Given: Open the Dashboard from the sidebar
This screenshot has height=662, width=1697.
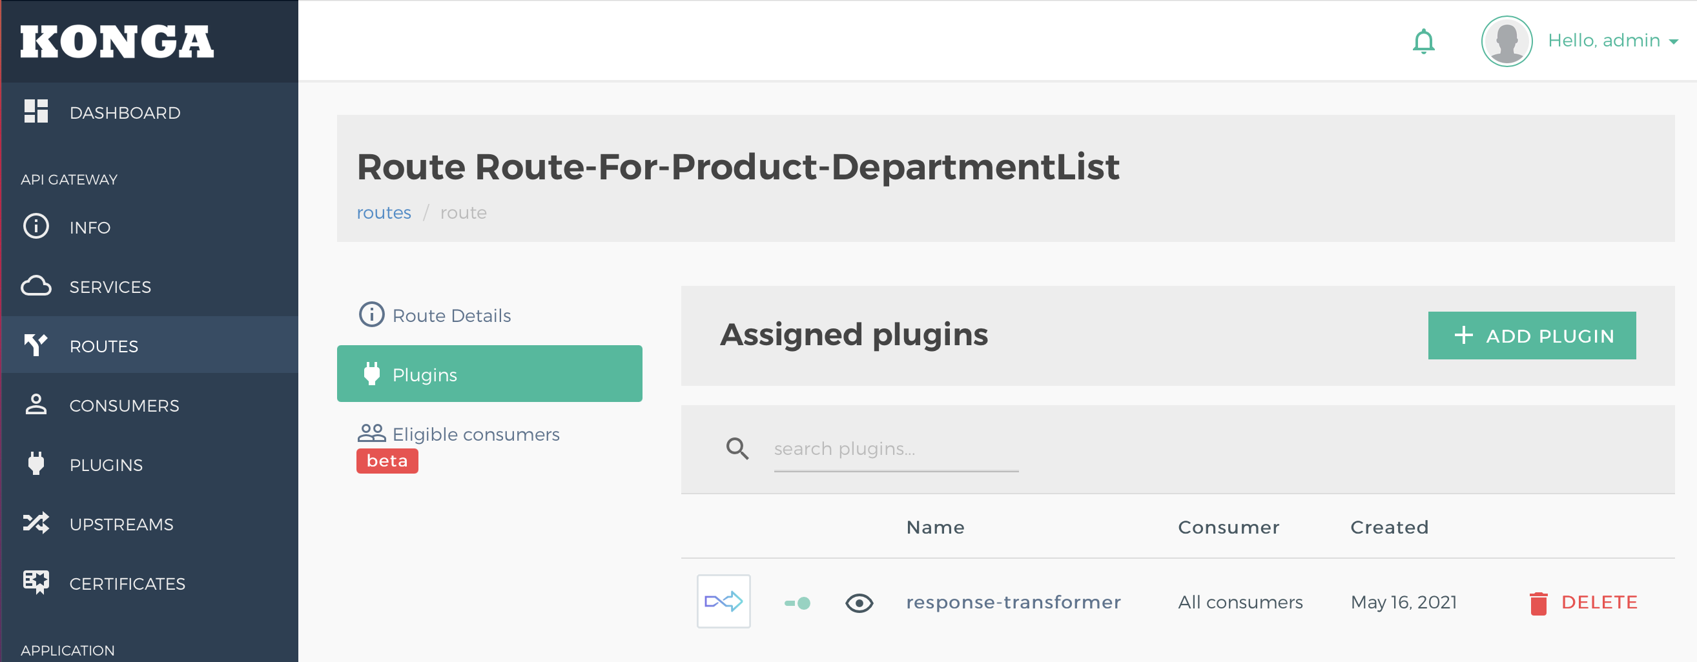Looking at the screenshot, I should tap(124, 112).
